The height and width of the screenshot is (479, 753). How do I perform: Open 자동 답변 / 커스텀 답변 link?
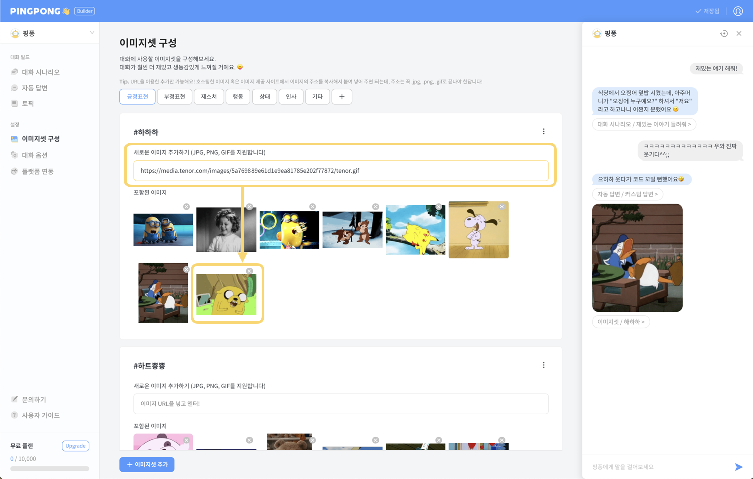pos(627,194)
